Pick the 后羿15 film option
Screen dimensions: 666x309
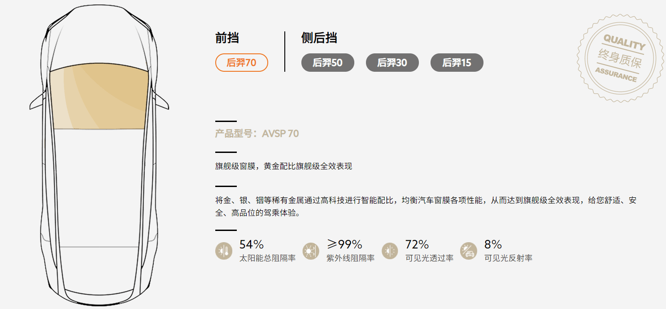click(x=457, y=63)
